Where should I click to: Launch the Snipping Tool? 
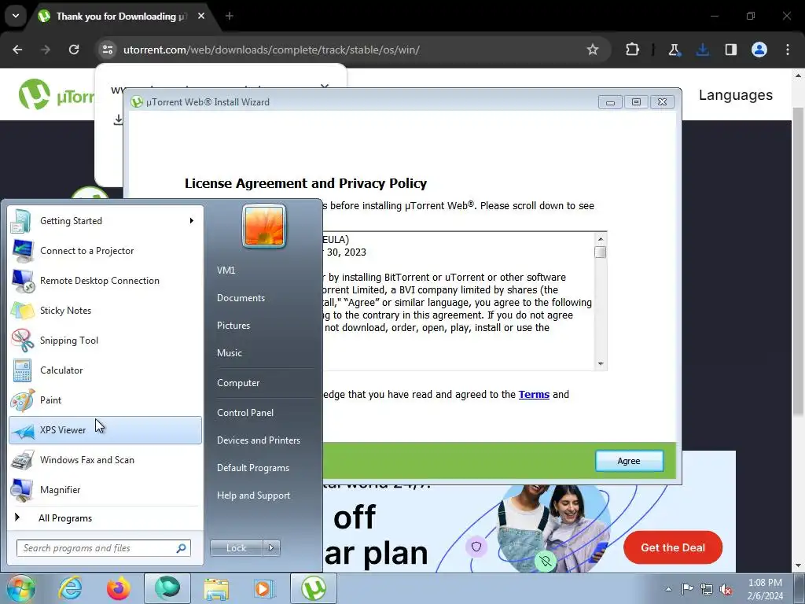pos(105,340)
